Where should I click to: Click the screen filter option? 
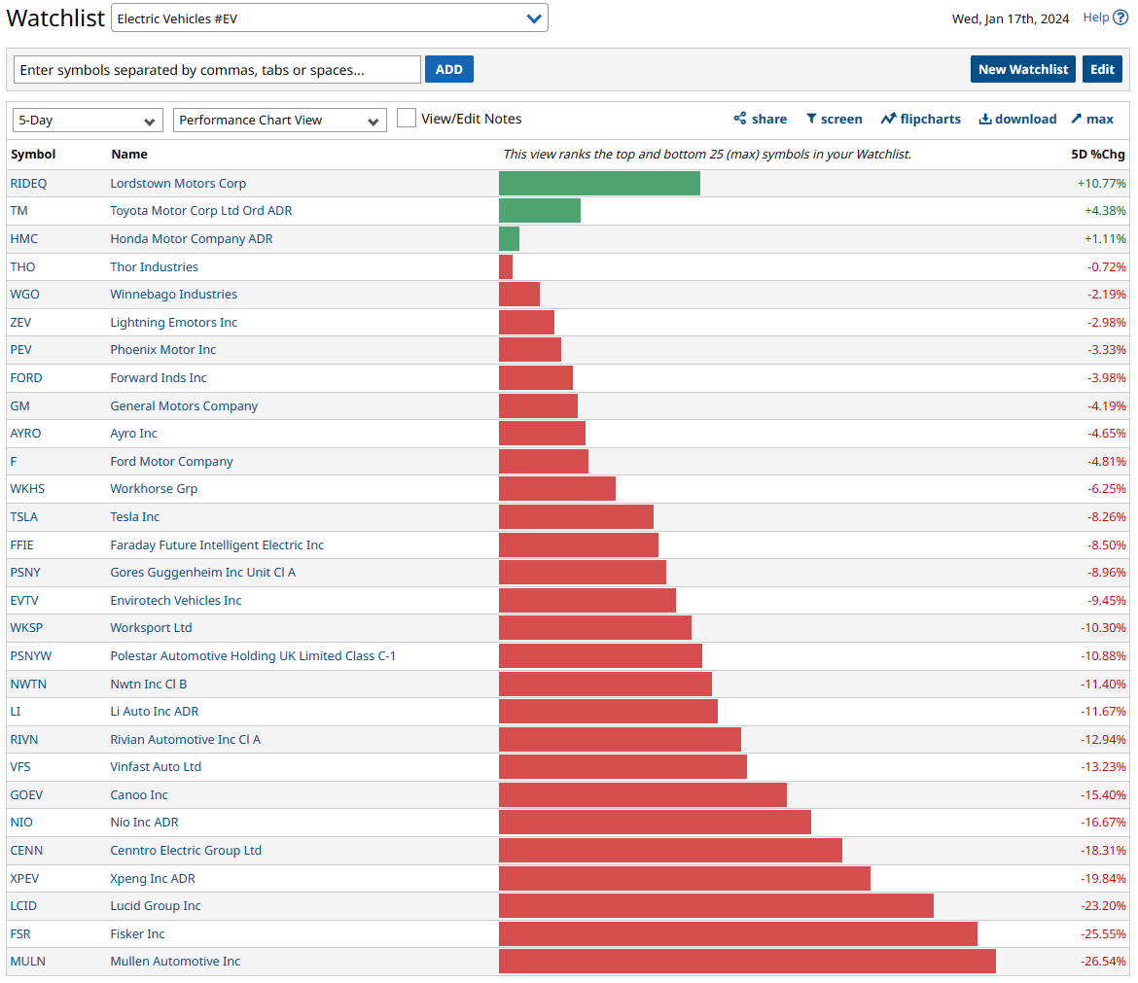pyautogui.click(x=834, y=119)
